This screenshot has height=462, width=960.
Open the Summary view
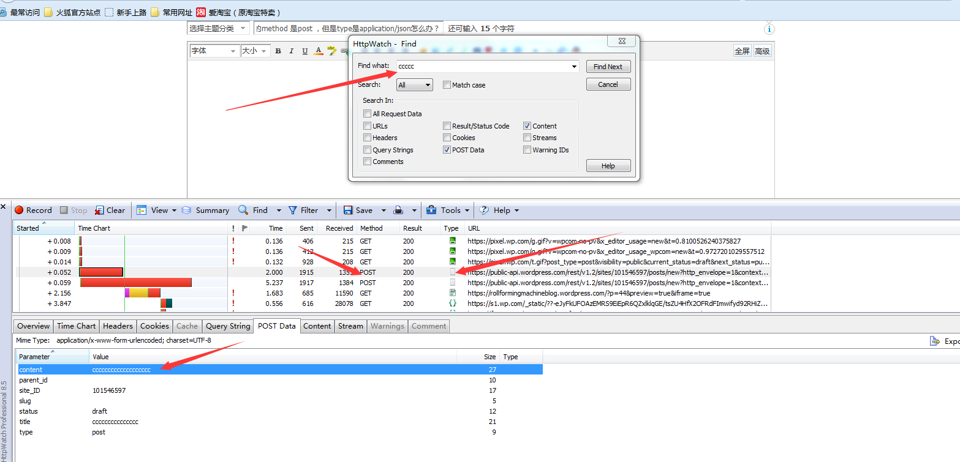click(205, 211)
